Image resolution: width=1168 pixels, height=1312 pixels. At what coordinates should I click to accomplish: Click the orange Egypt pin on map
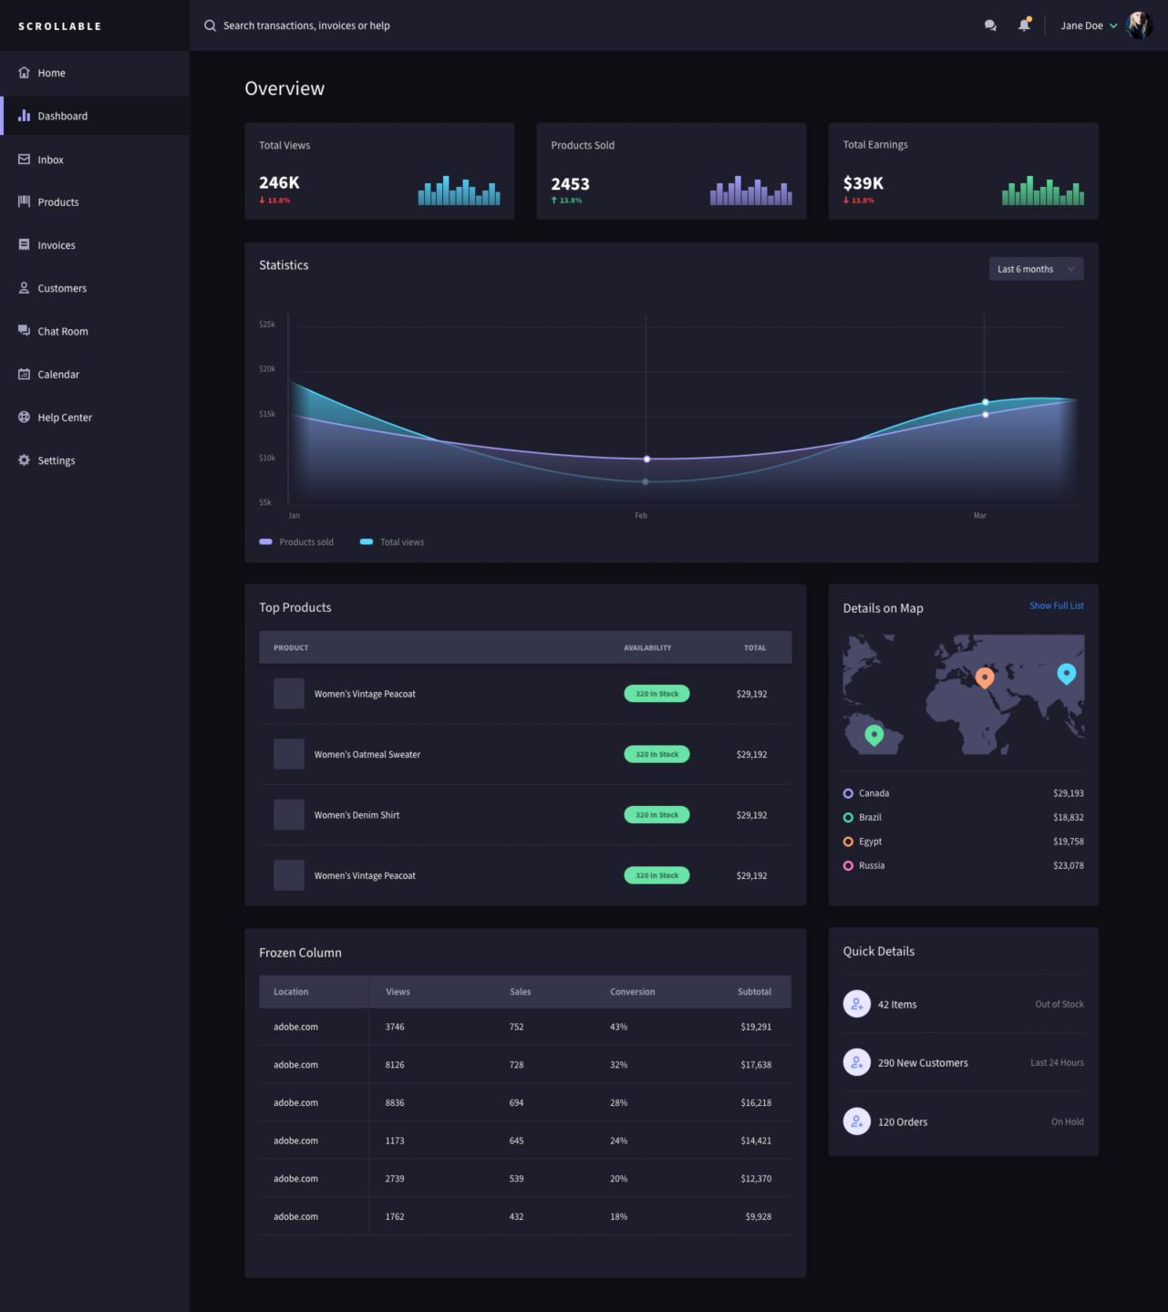[984, 677]
